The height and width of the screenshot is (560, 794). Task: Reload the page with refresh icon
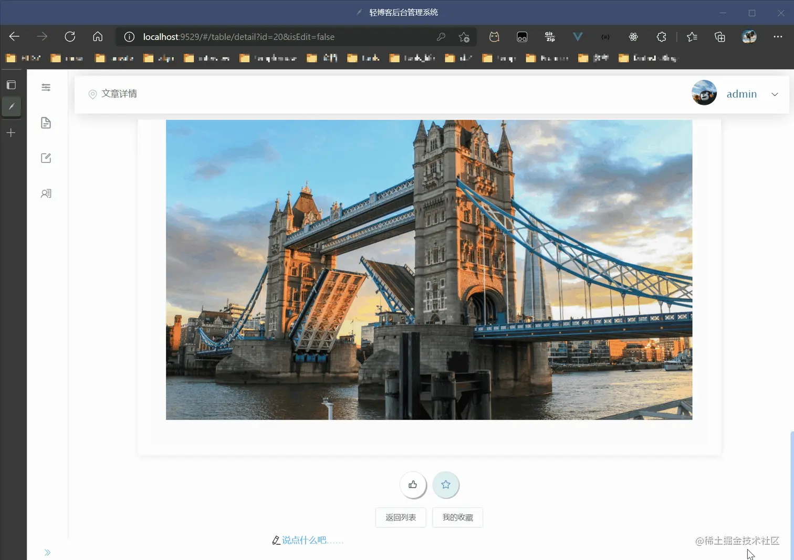[x=70, y=37]
